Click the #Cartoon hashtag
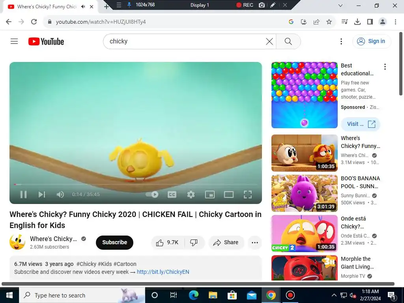The height and width of the screenshot is (303, 404). (125, 264)
